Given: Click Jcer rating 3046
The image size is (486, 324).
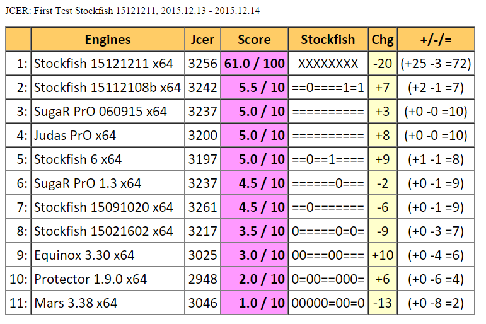Looking at the screenshot, I should pos(203,303).
